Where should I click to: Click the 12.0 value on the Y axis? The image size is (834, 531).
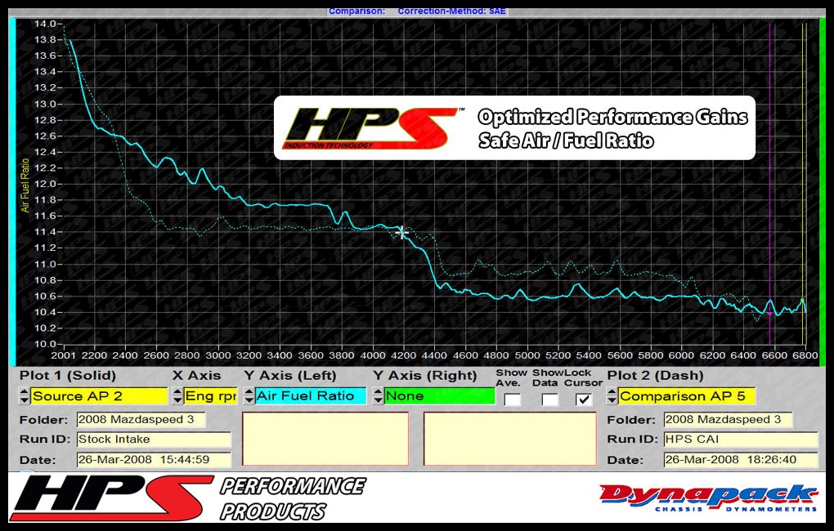[45, 184]
